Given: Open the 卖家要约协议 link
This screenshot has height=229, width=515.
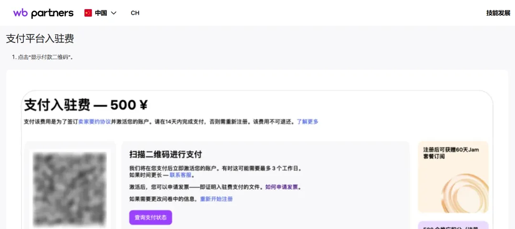Looking at the screenshot, I should (x=94, y=122).
